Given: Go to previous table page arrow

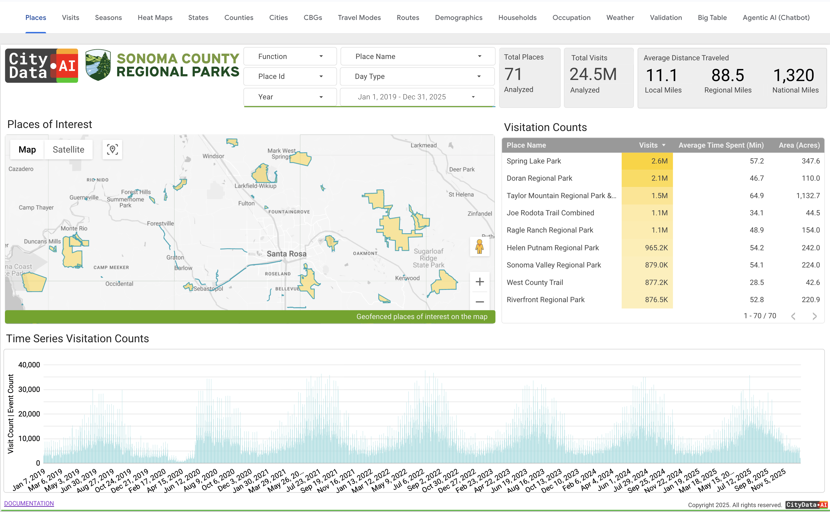Looking at the screenshot, I should pos(793,316).
